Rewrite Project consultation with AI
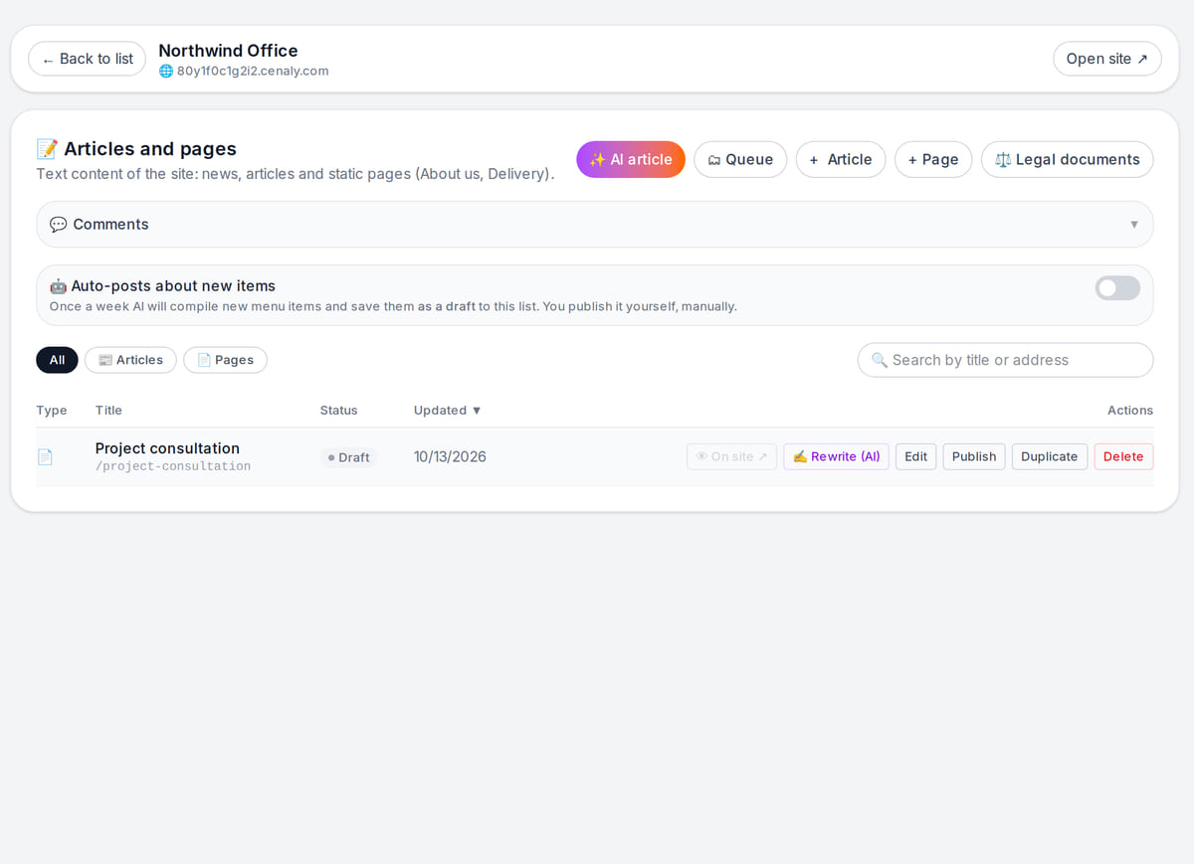The image size is (1194, 864). pyautogui.click(x=836, y=456)
